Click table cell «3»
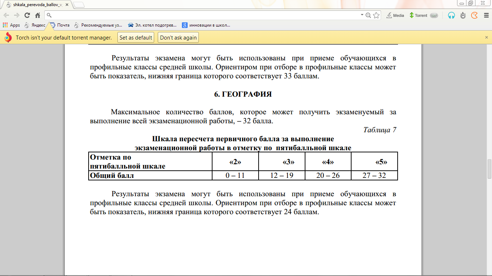This screenshot has width=492, height=276. click(282, 162)
